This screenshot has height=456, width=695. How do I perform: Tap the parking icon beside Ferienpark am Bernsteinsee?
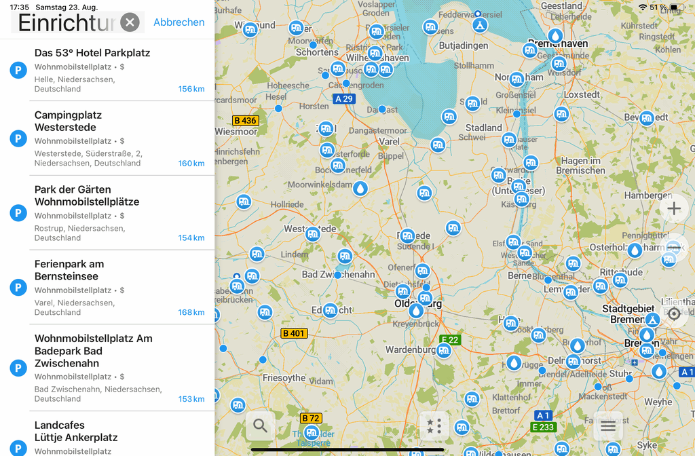tap(18, 287)
